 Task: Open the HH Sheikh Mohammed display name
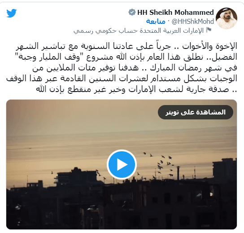click(175, 13)
